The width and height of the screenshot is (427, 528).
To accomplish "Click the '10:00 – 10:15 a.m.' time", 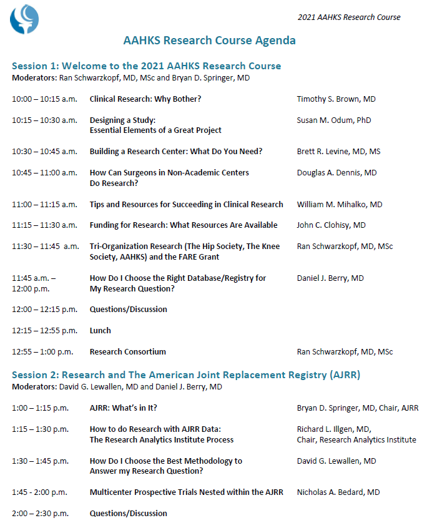I will [44, 99].
